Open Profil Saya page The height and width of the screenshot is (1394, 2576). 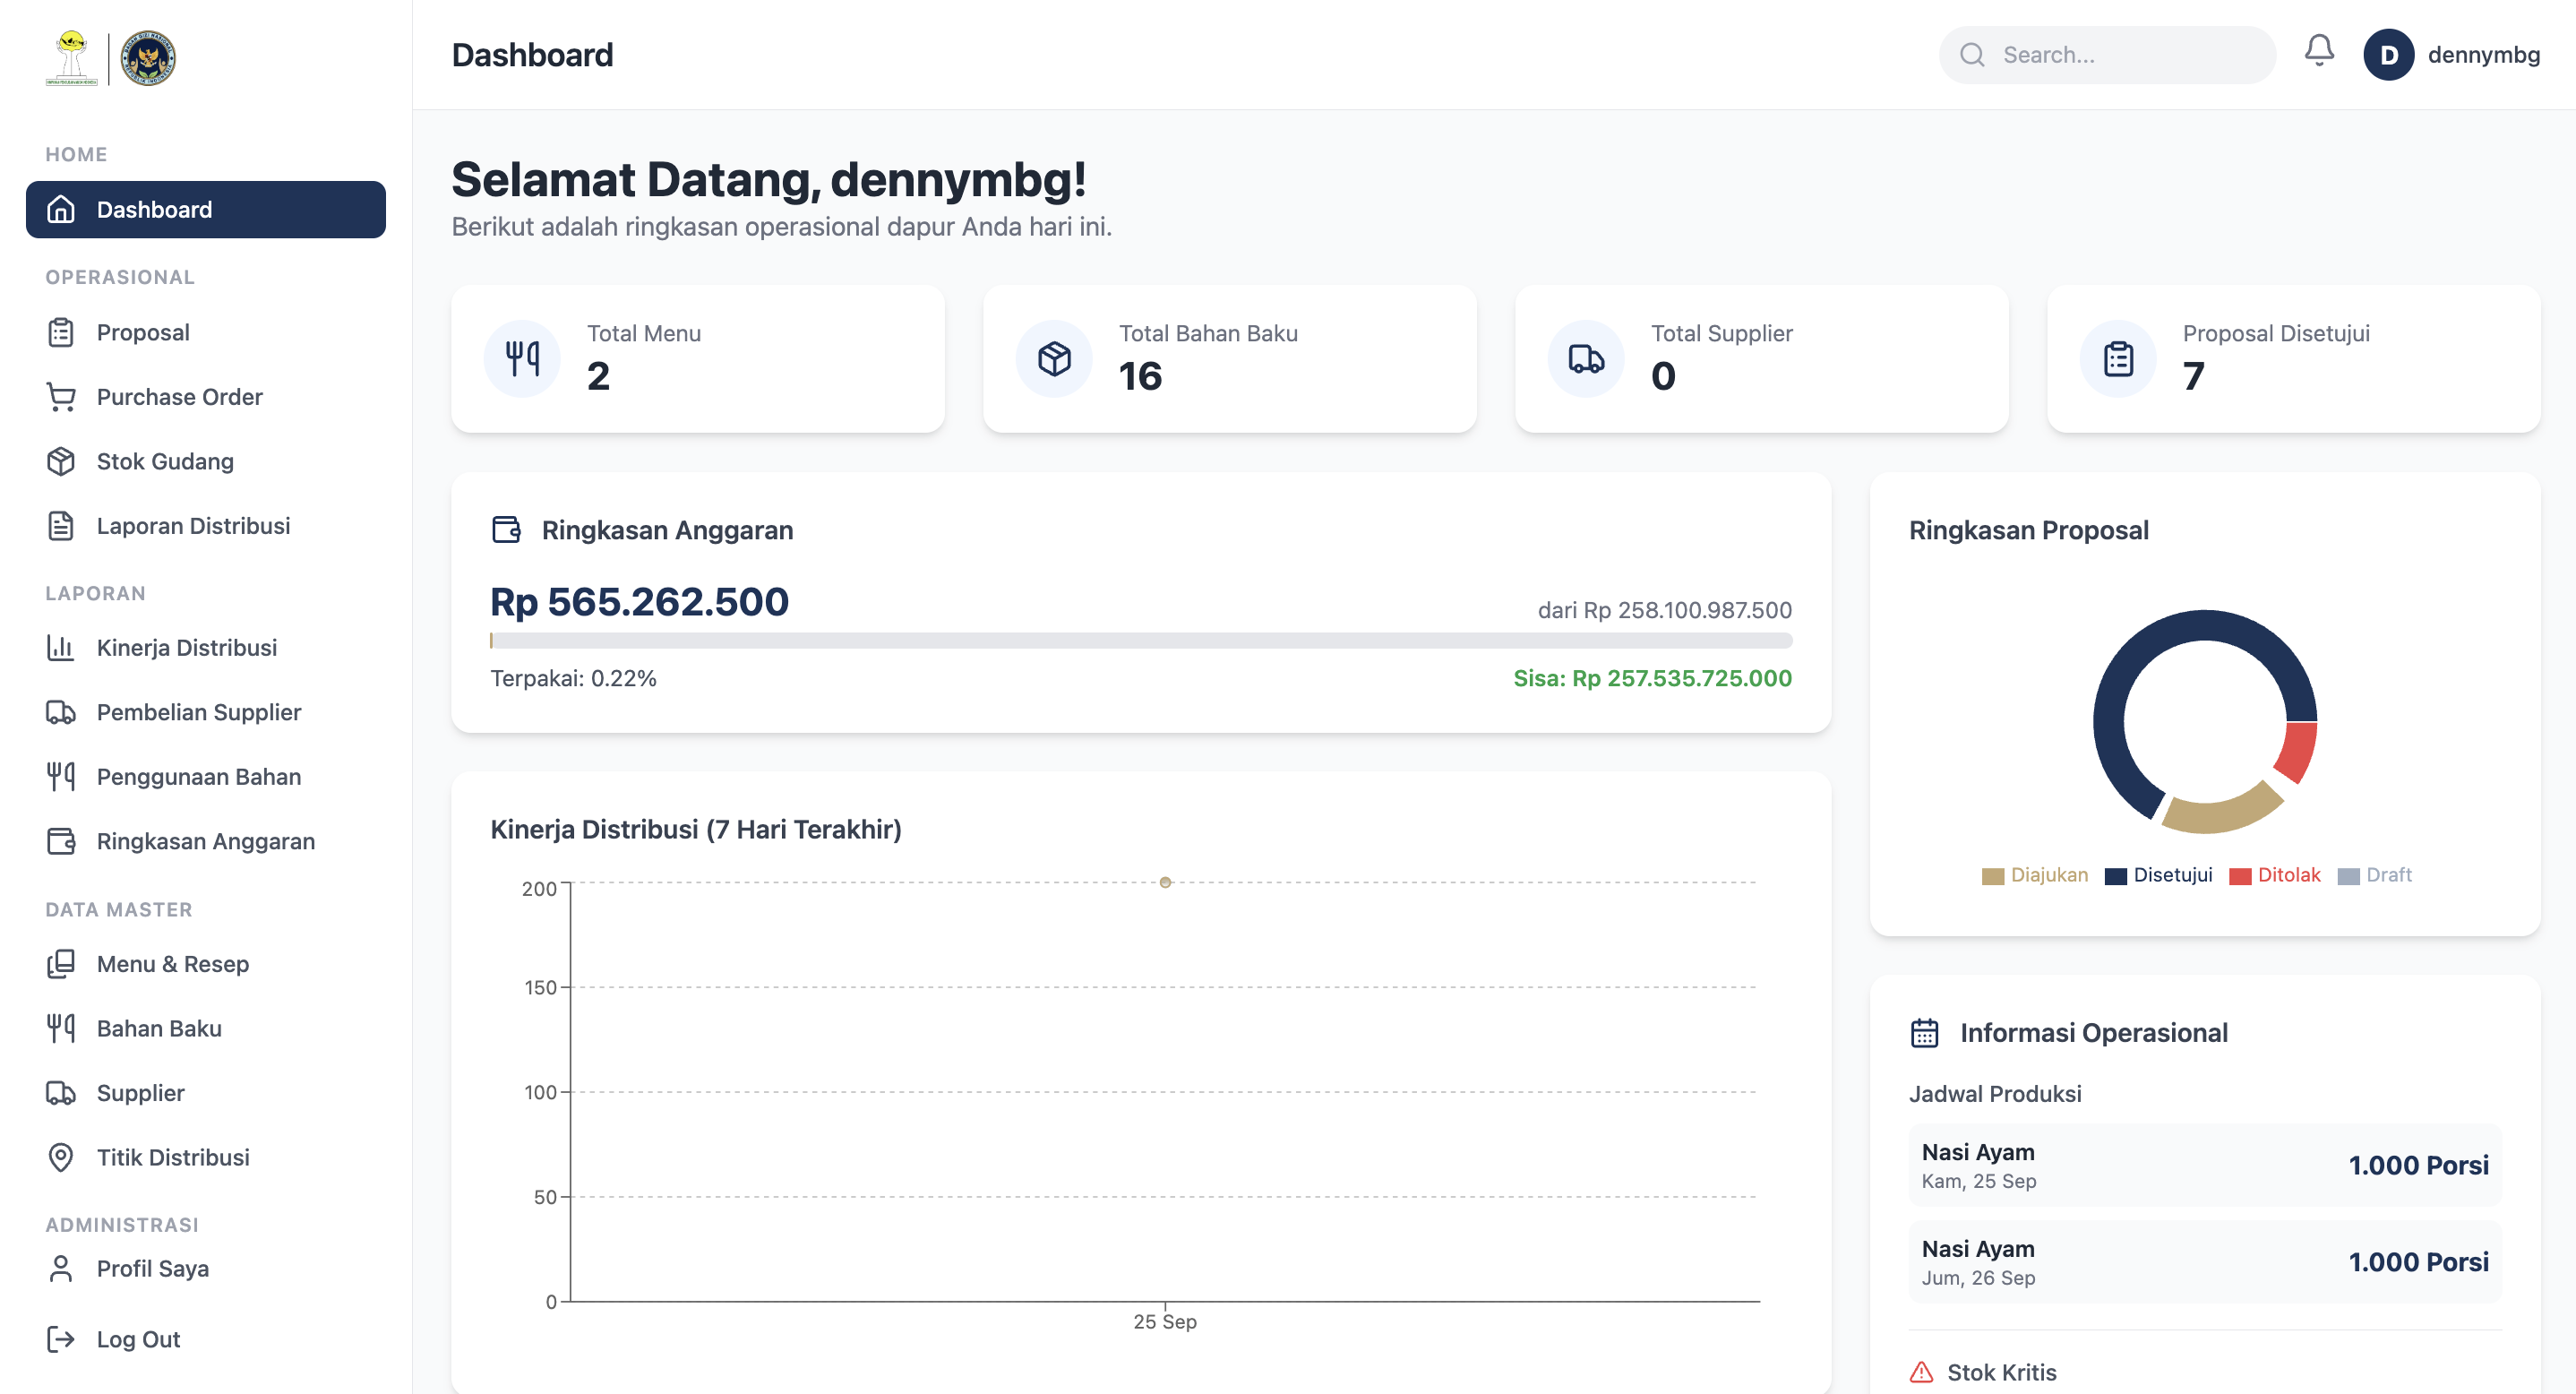coord(152,1268)
